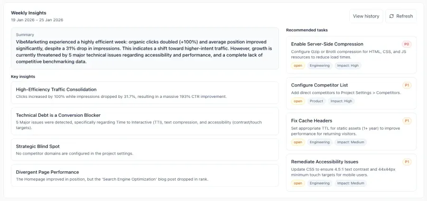Click the Fix Cache Headers task title

[x=312, y=121]
